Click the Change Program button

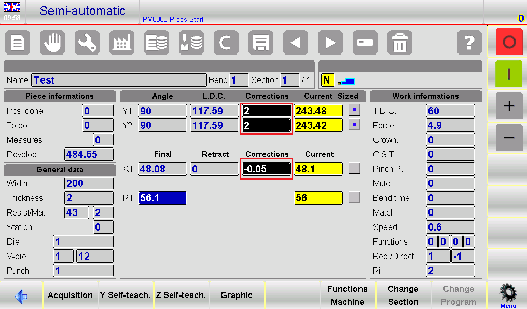coord(459,295)
